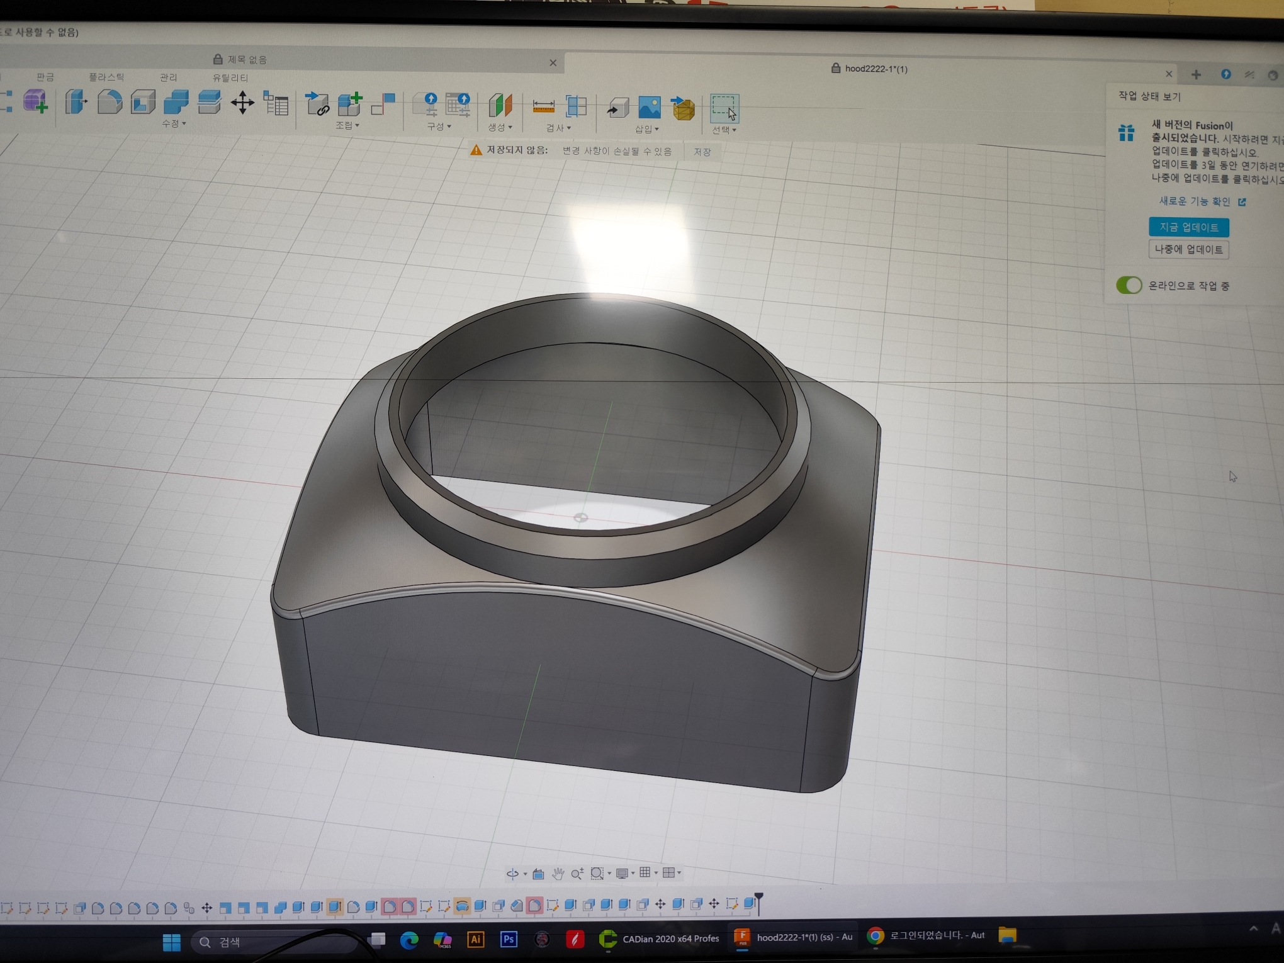Select the Fillet tool
This screenshot has height=963, width=1284.
click(x=110, y=102)
